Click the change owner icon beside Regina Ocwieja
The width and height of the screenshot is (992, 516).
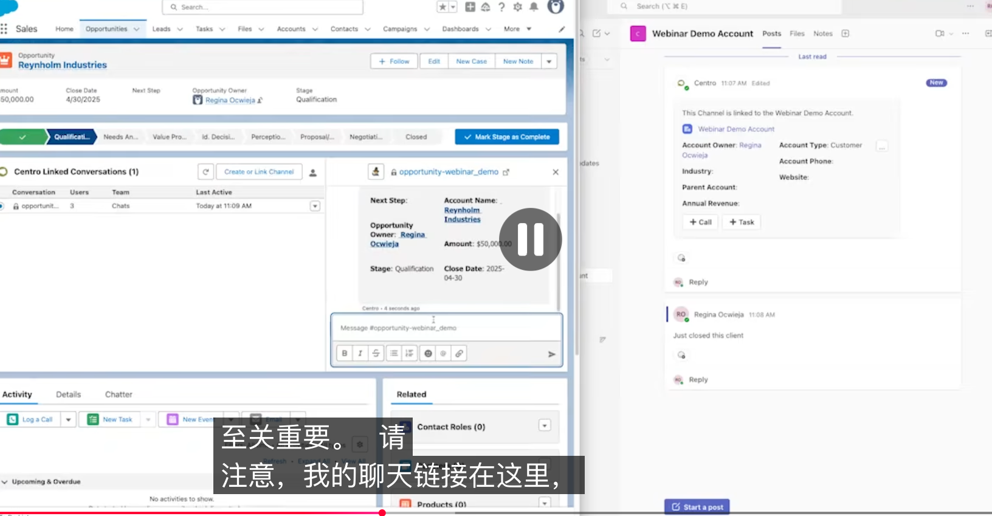click(x=260, y=100)
